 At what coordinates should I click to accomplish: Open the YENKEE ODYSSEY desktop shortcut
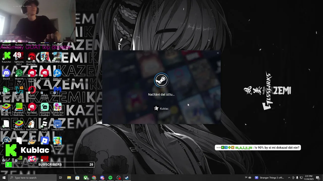point(45,93)
